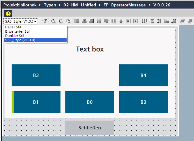The image size is (194, 141).
Task: Click the SAB_Style combo box text field
Action: point(18,21)
